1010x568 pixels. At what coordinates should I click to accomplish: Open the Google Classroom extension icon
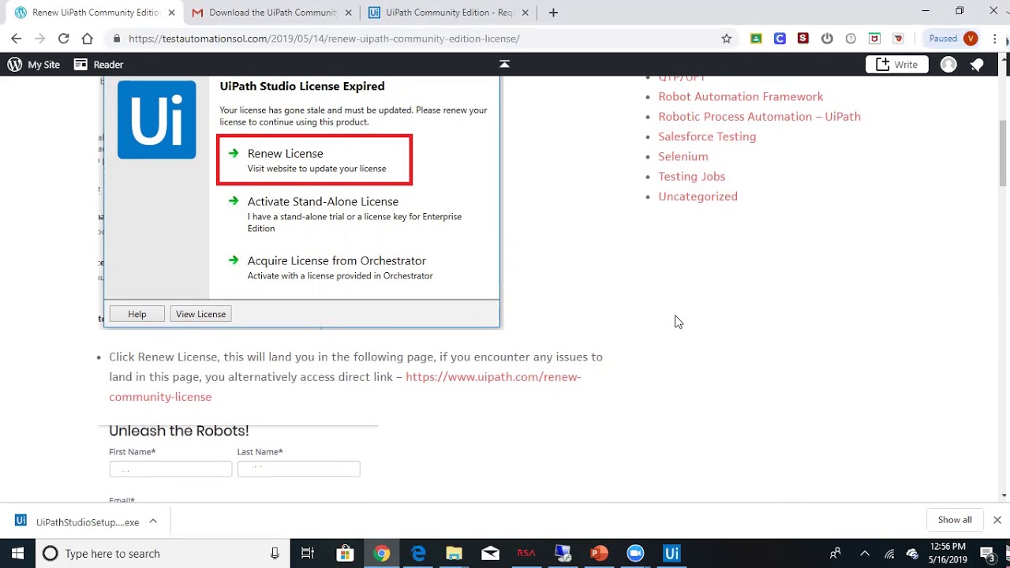[x=756, y=38]
